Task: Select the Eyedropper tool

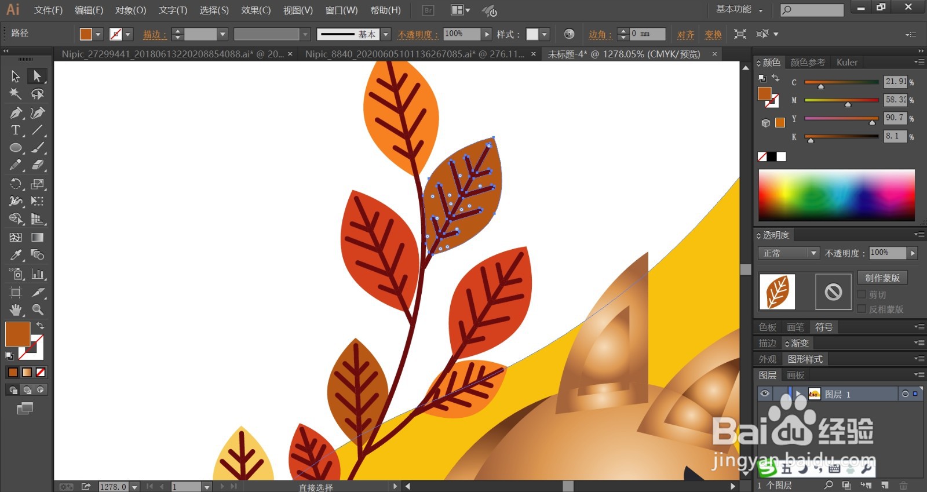Action: pyautogui.click(x=16, y=255)
